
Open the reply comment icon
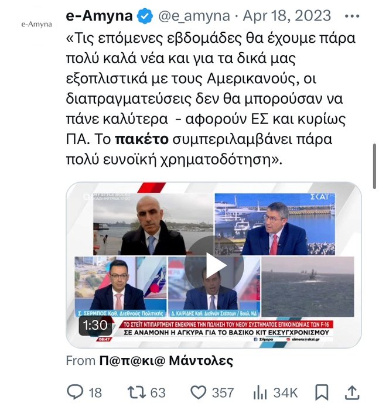pyautogui.click(x=75, y=392)
